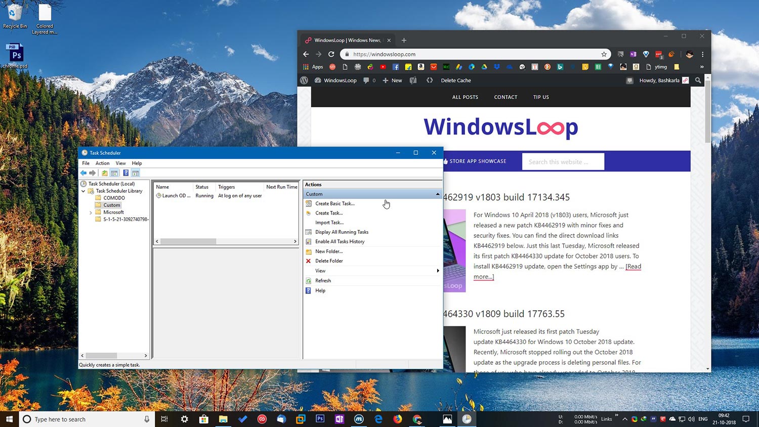This screenshot has height=427, width=759.
Task: Collapse the Custom section in Actions pane
Action: pyautogui.click(x=437, y=194)
